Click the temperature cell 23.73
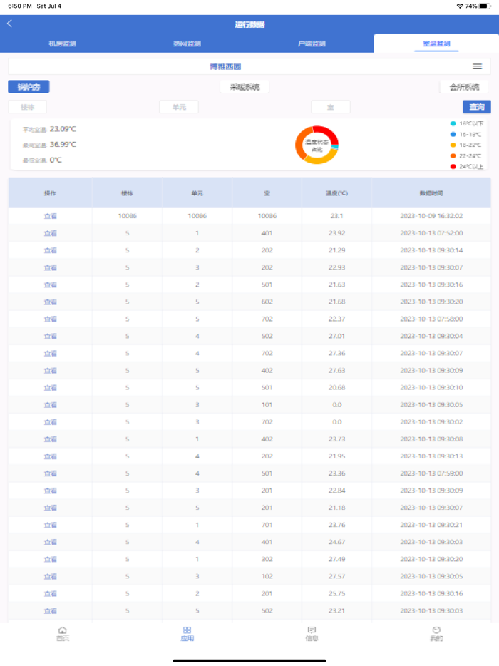 pyautogui.click(x=336, y=439)
